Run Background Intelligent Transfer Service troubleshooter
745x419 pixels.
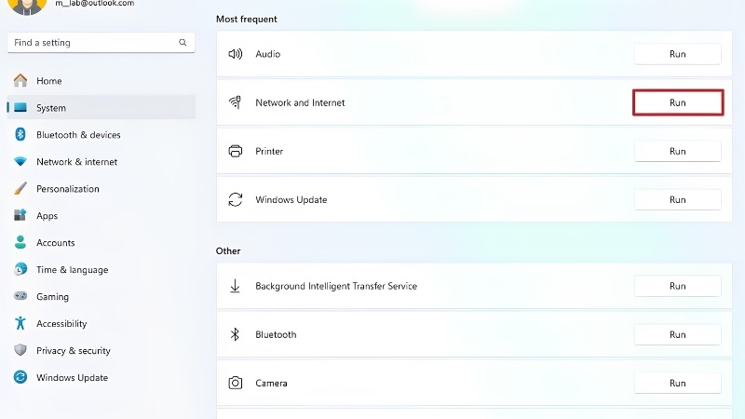coord(678,286)
